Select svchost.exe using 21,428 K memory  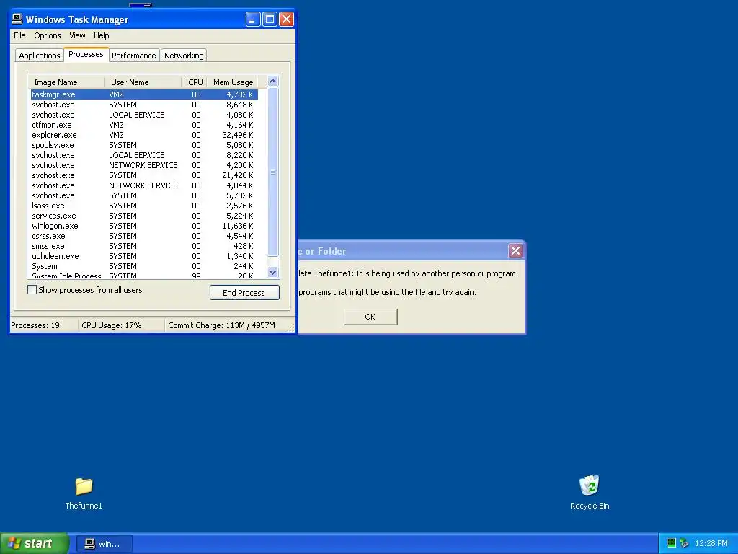[144, 175]
